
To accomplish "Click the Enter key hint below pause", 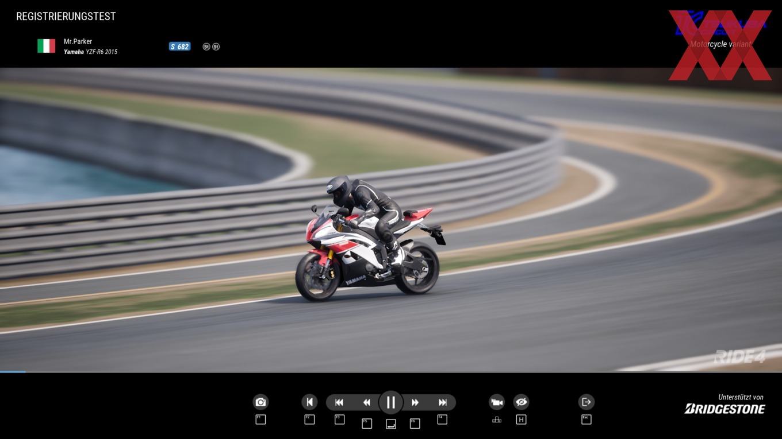I will click(390, 424).
